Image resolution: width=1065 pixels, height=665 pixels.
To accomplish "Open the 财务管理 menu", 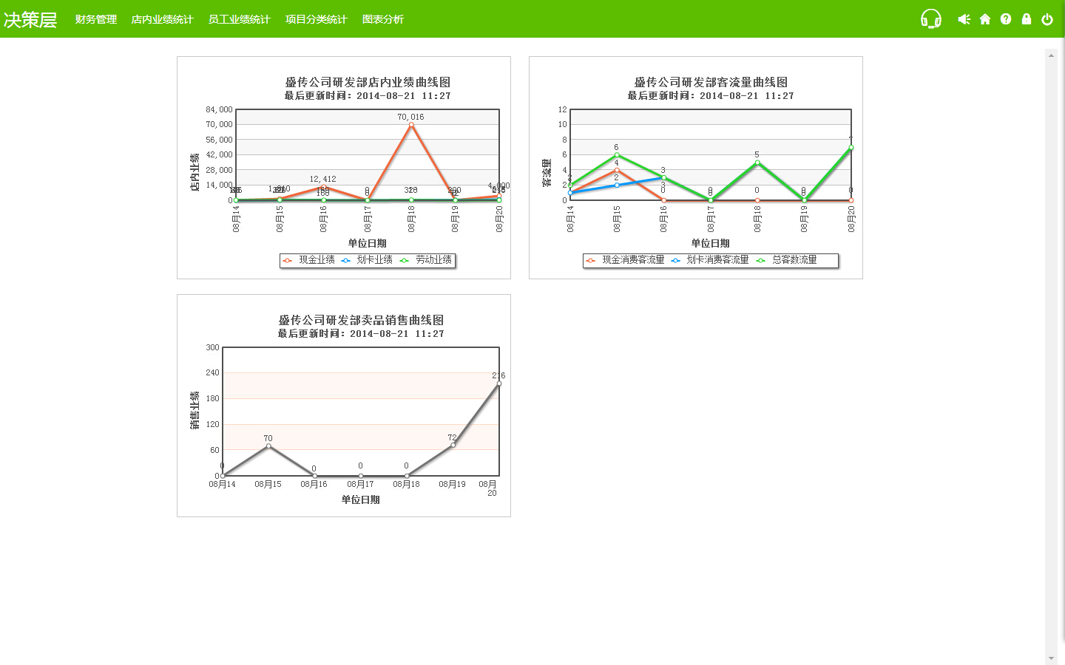I will [96, 19].
